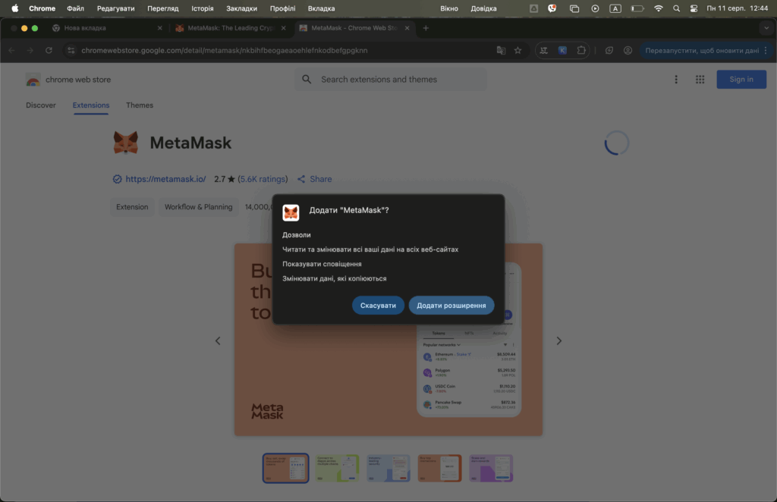
Task: Reload the page with the refresh icon
Action: (49, 51)
